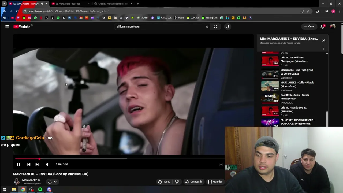Switch to Create a Marcianeke tierlist tab
The height and width of the screenshot is (193, 343).
pyautogui.click(x=113, y=4)
